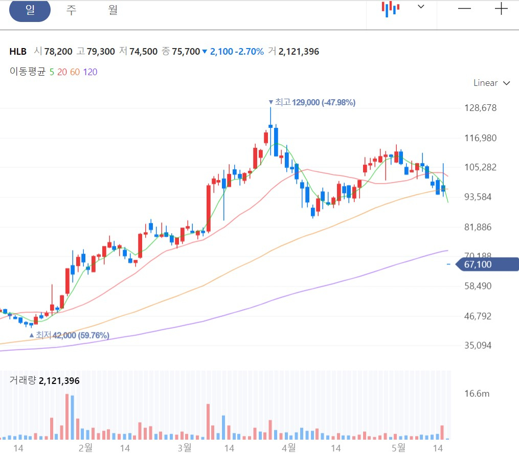This screenshot has width=519, height=453.
Task: Click the 116,980 price axis label
Action: 480,138
